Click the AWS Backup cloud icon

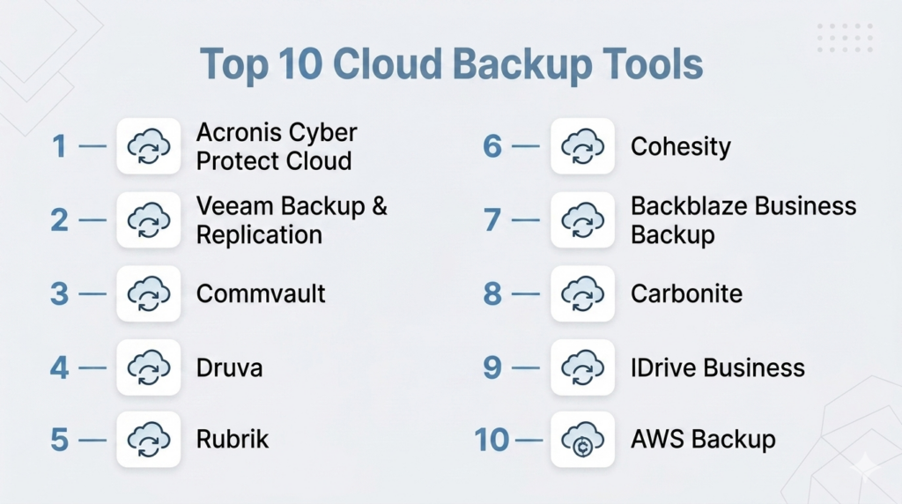point(582,438)
